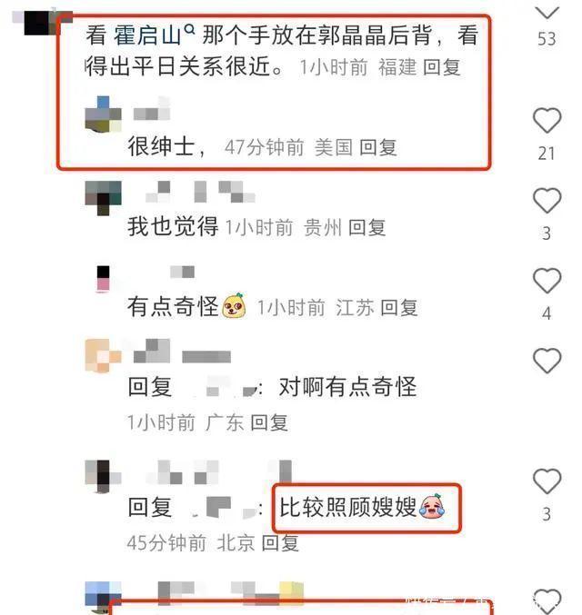Reply to the 对啊有点奇怪 comment from 广东

tap(269, 423)
